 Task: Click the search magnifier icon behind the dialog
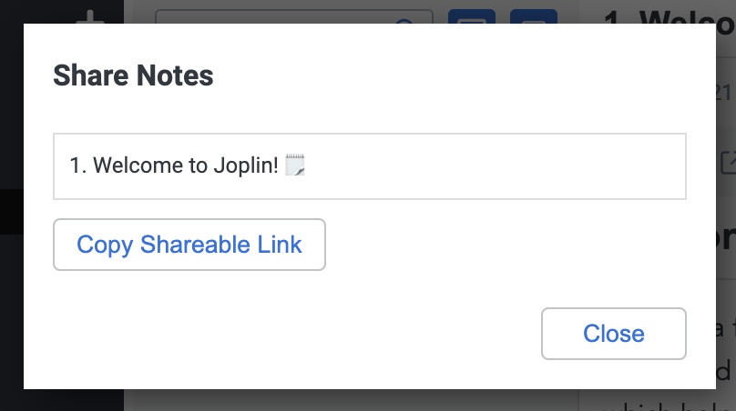point(404,21)
